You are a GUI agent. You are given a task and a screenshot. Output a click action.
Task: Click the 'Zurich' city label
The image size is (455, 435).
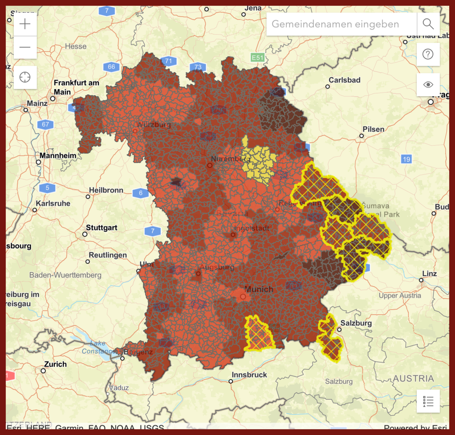[55, 364]
